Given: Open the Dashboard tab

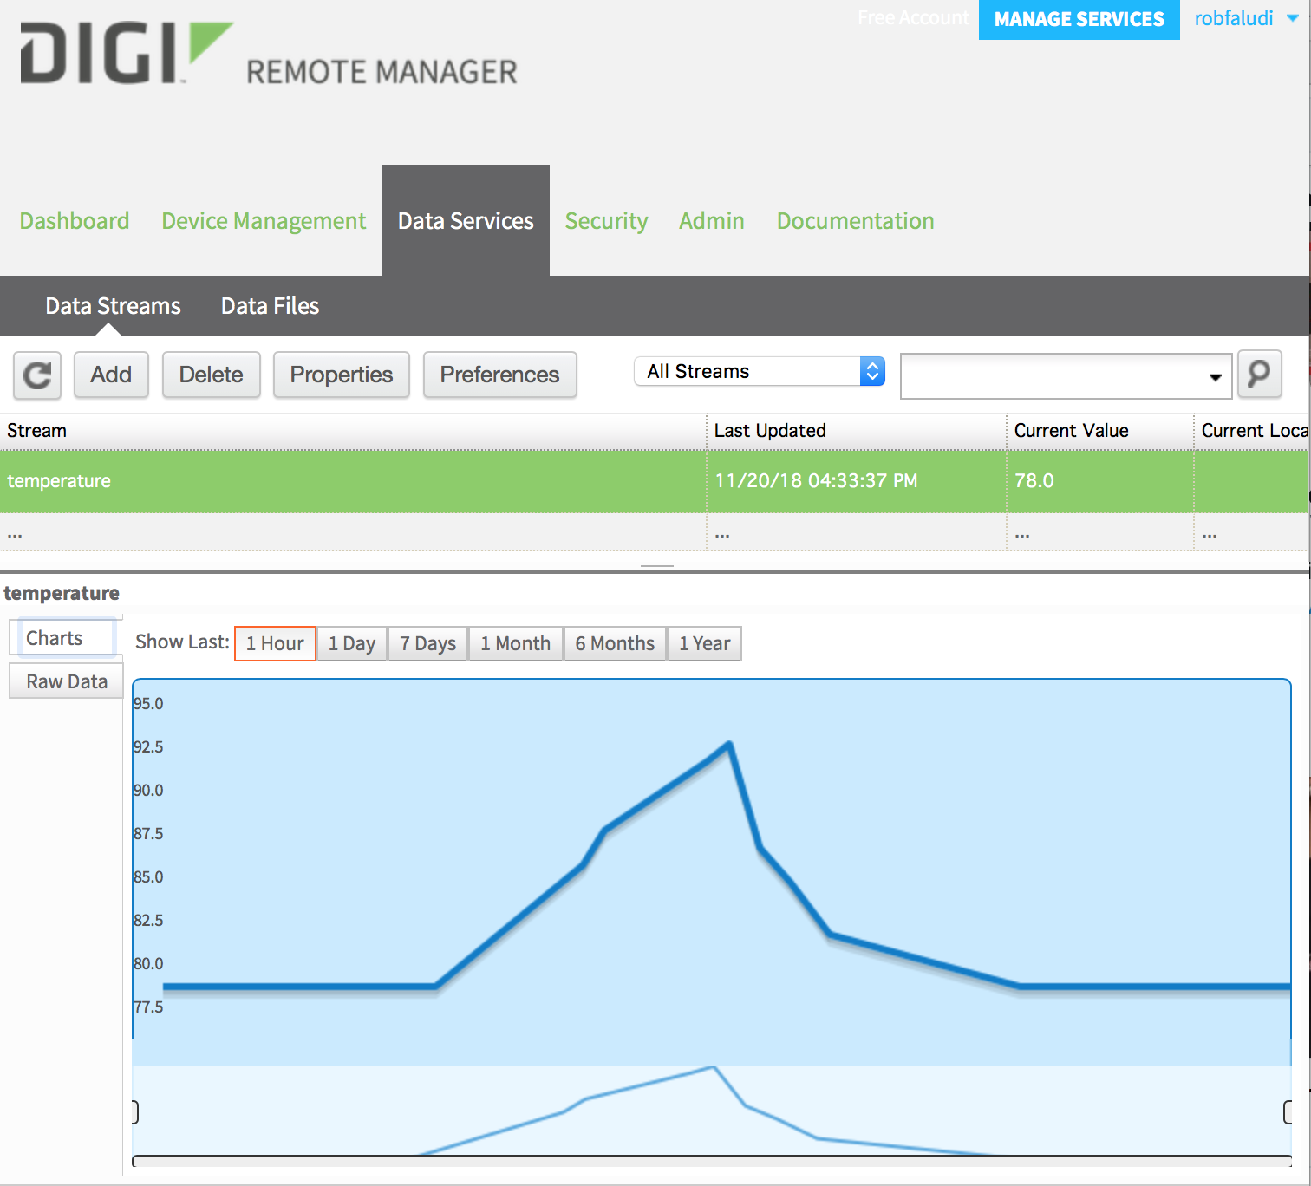Looking at the screenshot, I should click(75, 221).
